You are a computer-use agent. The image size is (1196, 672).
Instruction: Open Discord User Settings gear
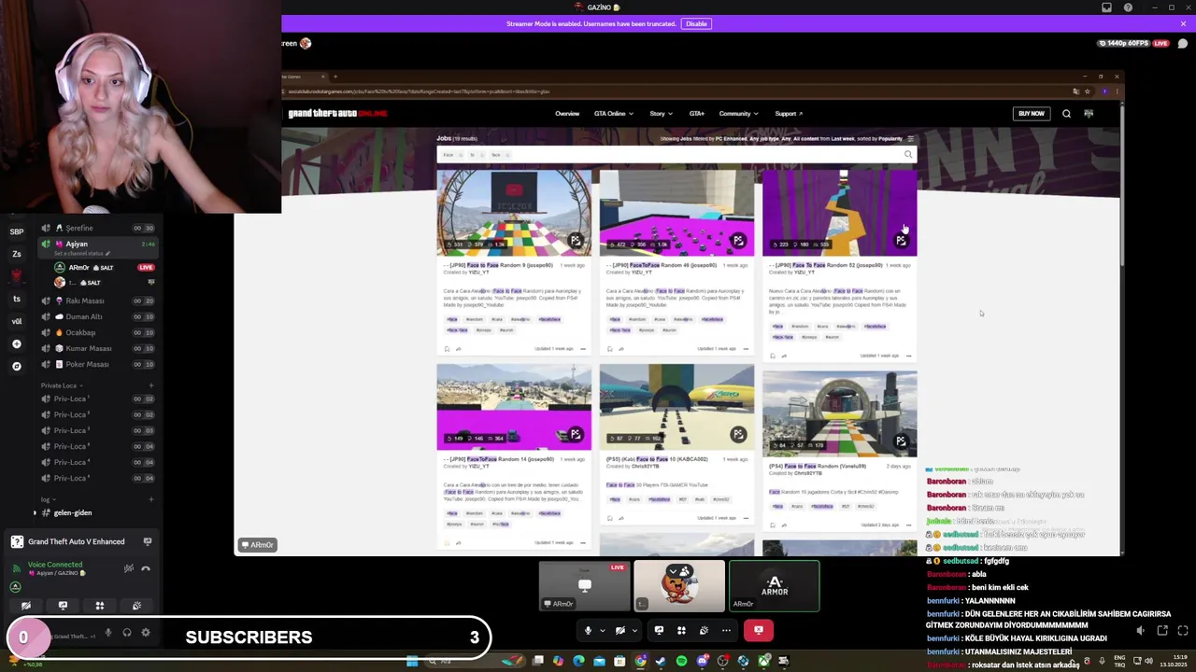point(146,633)
